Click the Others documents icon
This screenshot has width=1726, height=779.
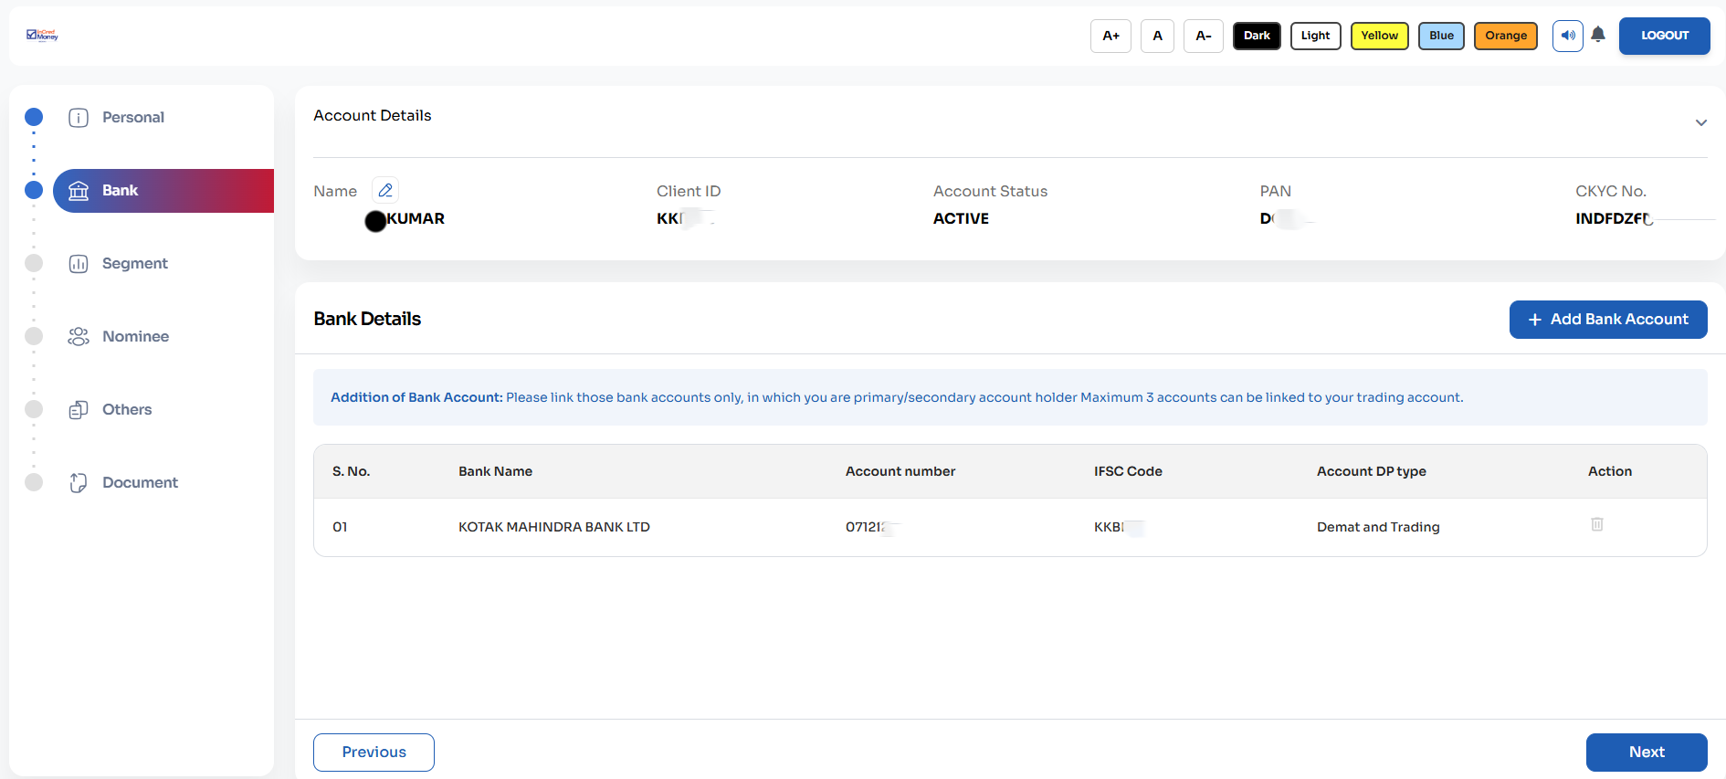pos(79,409)
